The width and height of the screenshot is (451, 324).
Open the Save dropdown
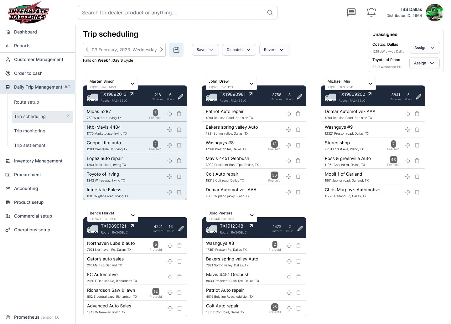205,50
